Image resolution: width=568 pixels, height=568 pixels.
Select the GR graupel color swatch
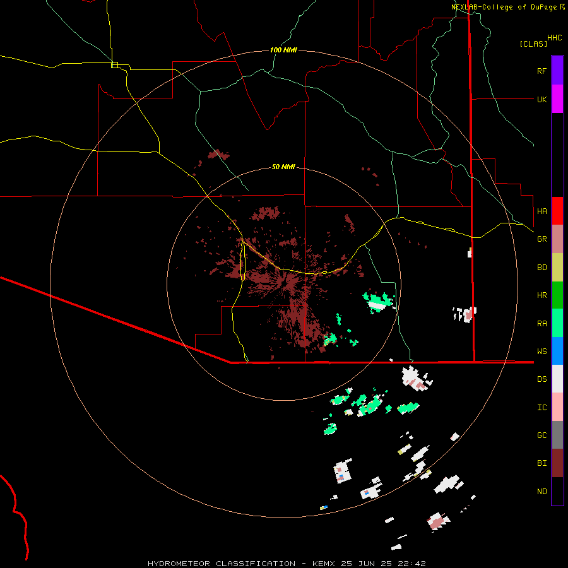pos(557,239)
